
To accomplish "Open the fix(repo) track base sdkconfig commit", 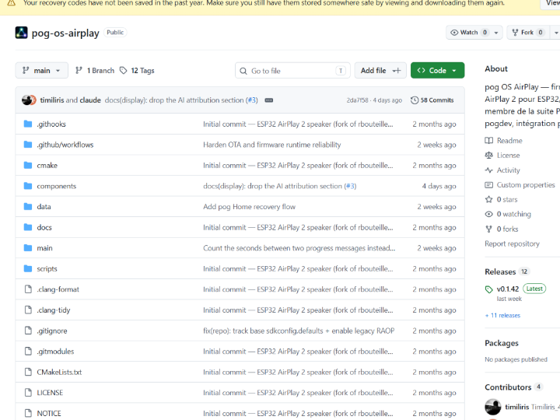I will click(299, 331).
